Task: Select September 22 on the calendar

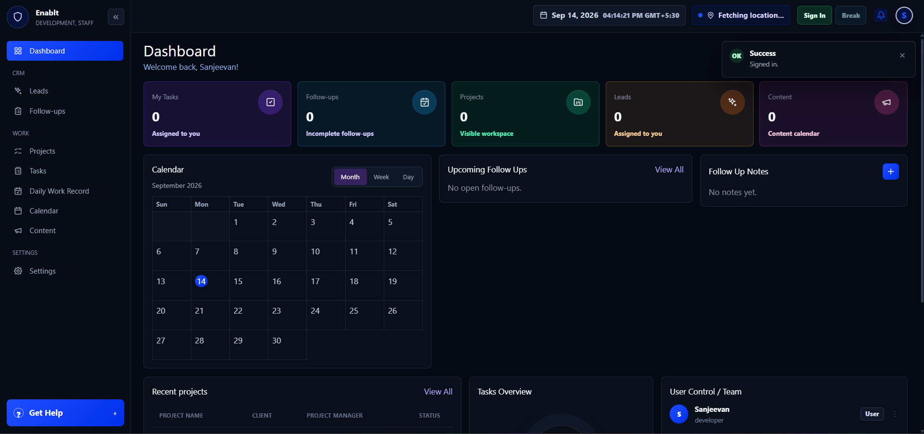Action: pos(248,315)
